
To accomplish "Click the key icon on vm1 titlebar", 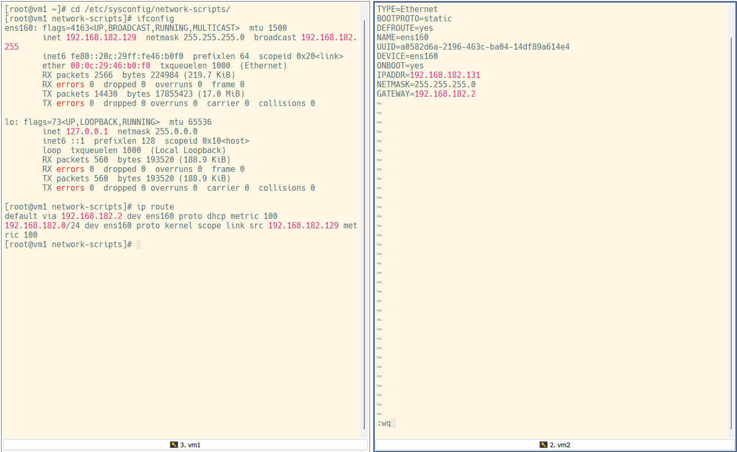I will click(174, 445).
